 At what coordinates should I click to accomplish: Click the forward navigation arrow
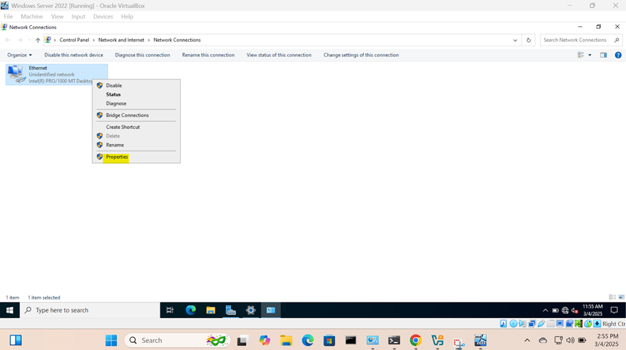(19, 40)
